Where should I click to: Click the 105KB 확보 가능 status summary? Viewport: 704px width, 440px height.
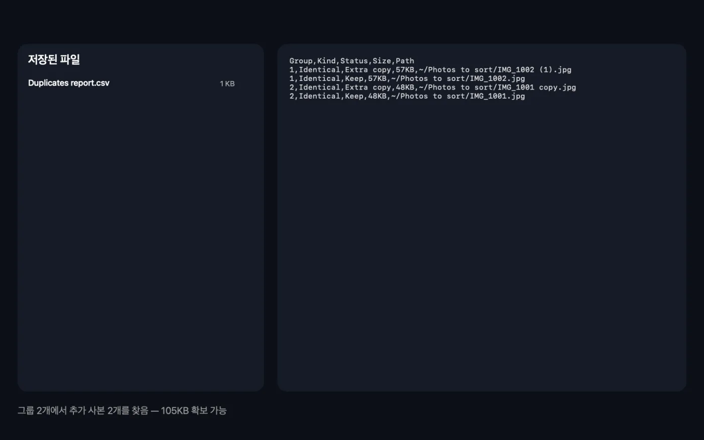122,410
